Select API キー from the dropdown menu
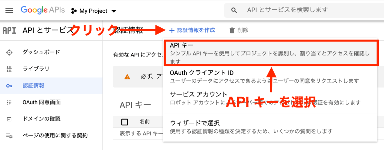Screen dimensions: 384x150 (270, 52)
